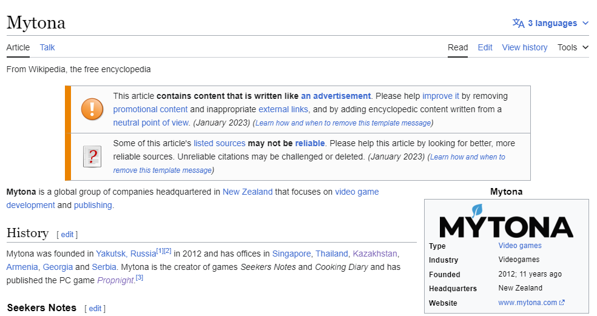
Task: Open the 'Video games' infobox link
Action: [520, 246]
